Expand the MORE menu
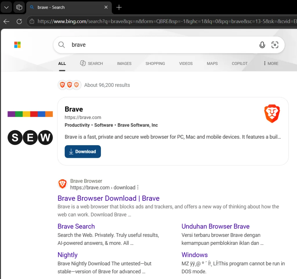This screenshot has width=297, height=279. pyautogui.click(x=271, y=63)
